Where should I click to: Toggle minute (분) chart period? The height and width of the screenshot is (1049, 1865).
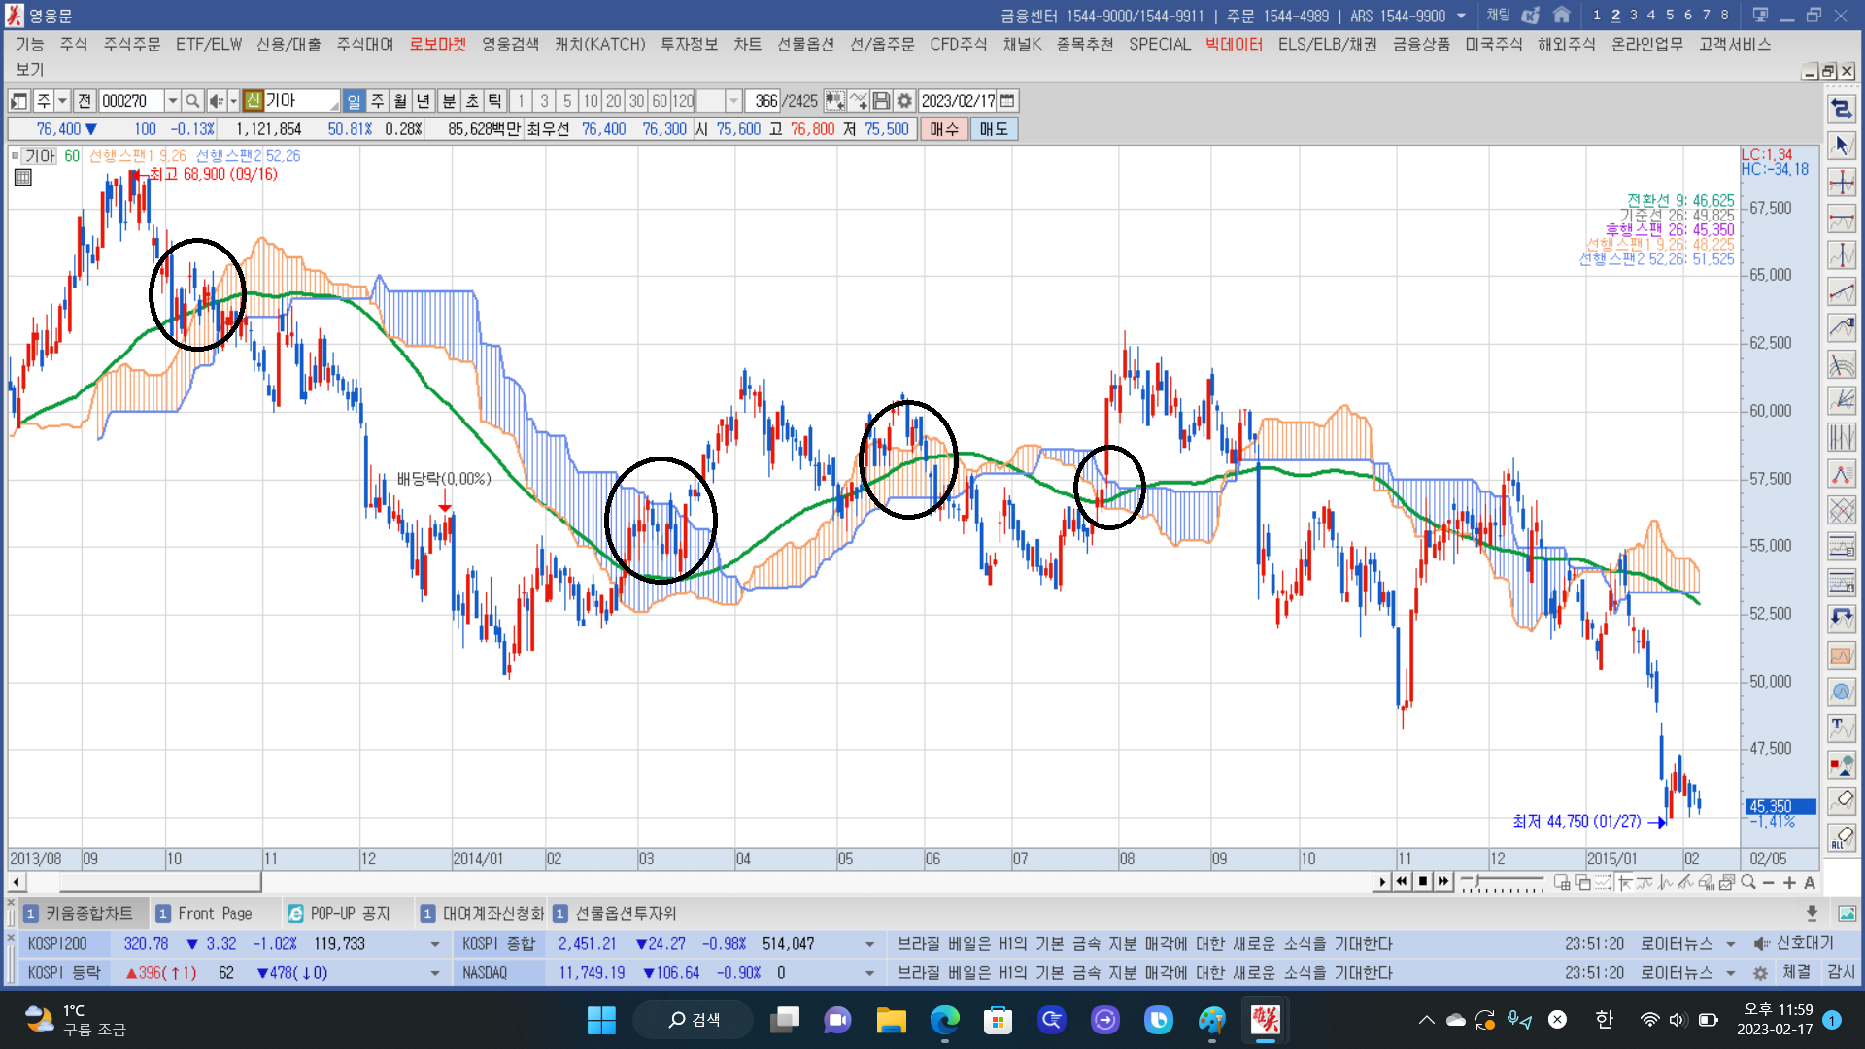coord(449,101)
